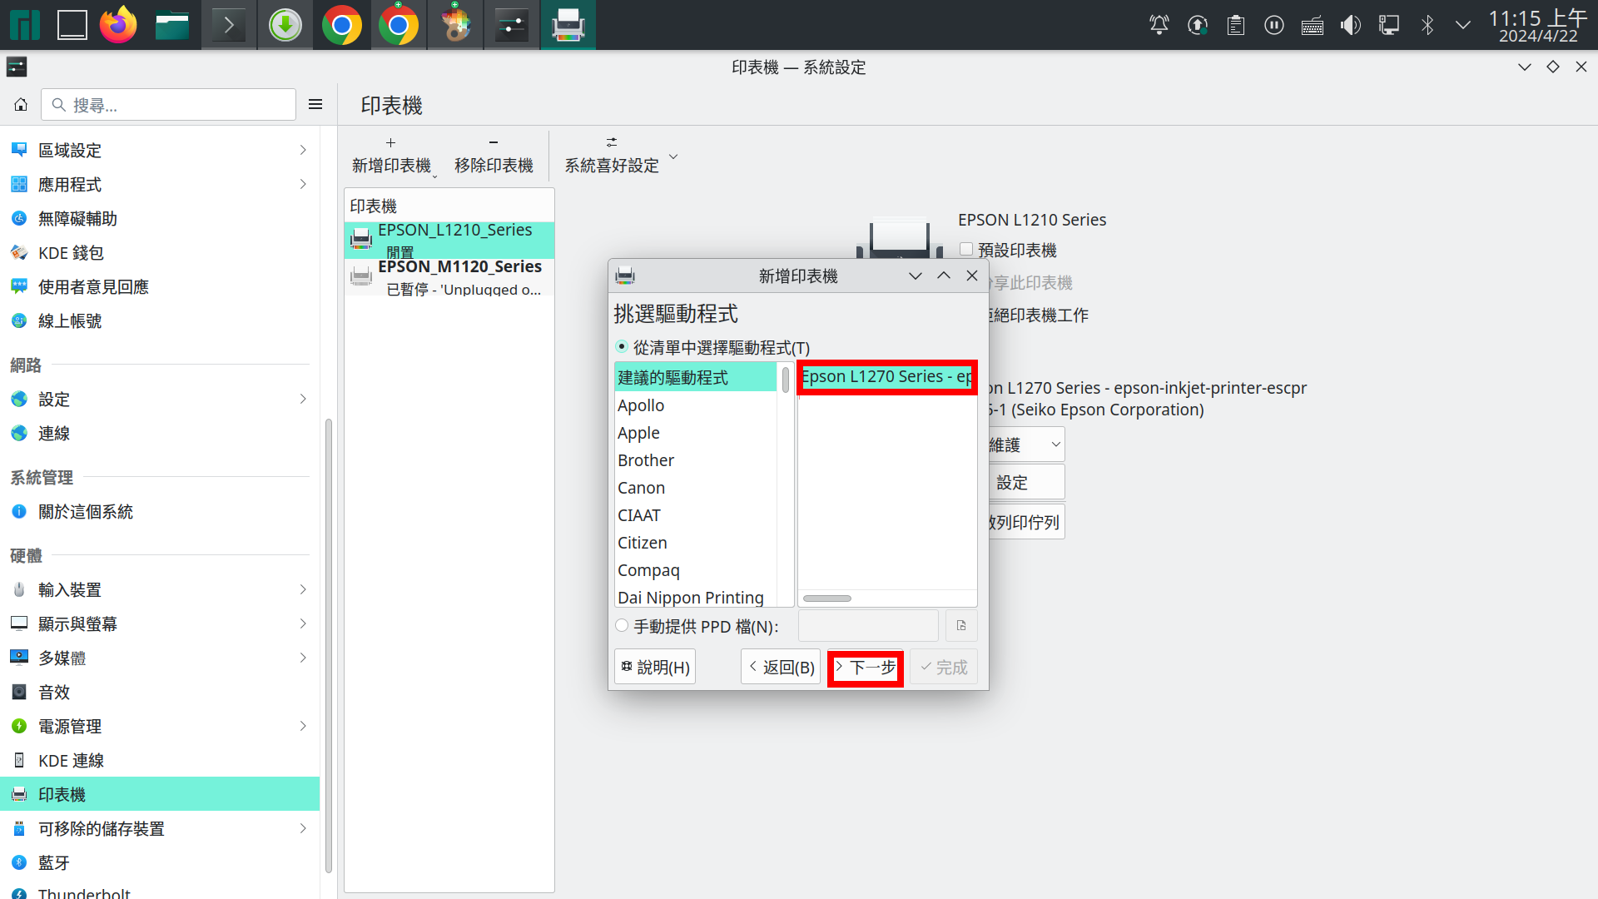
Task: Click the home icon in the settings sidebar
Action: (21, 105)
